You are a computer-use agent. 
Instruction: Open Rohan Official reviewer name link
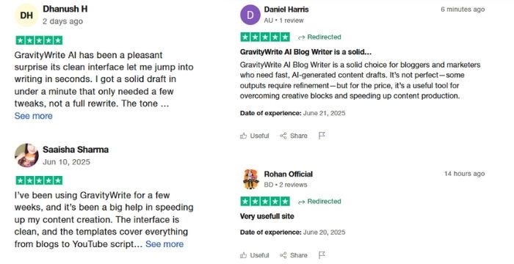289,174
